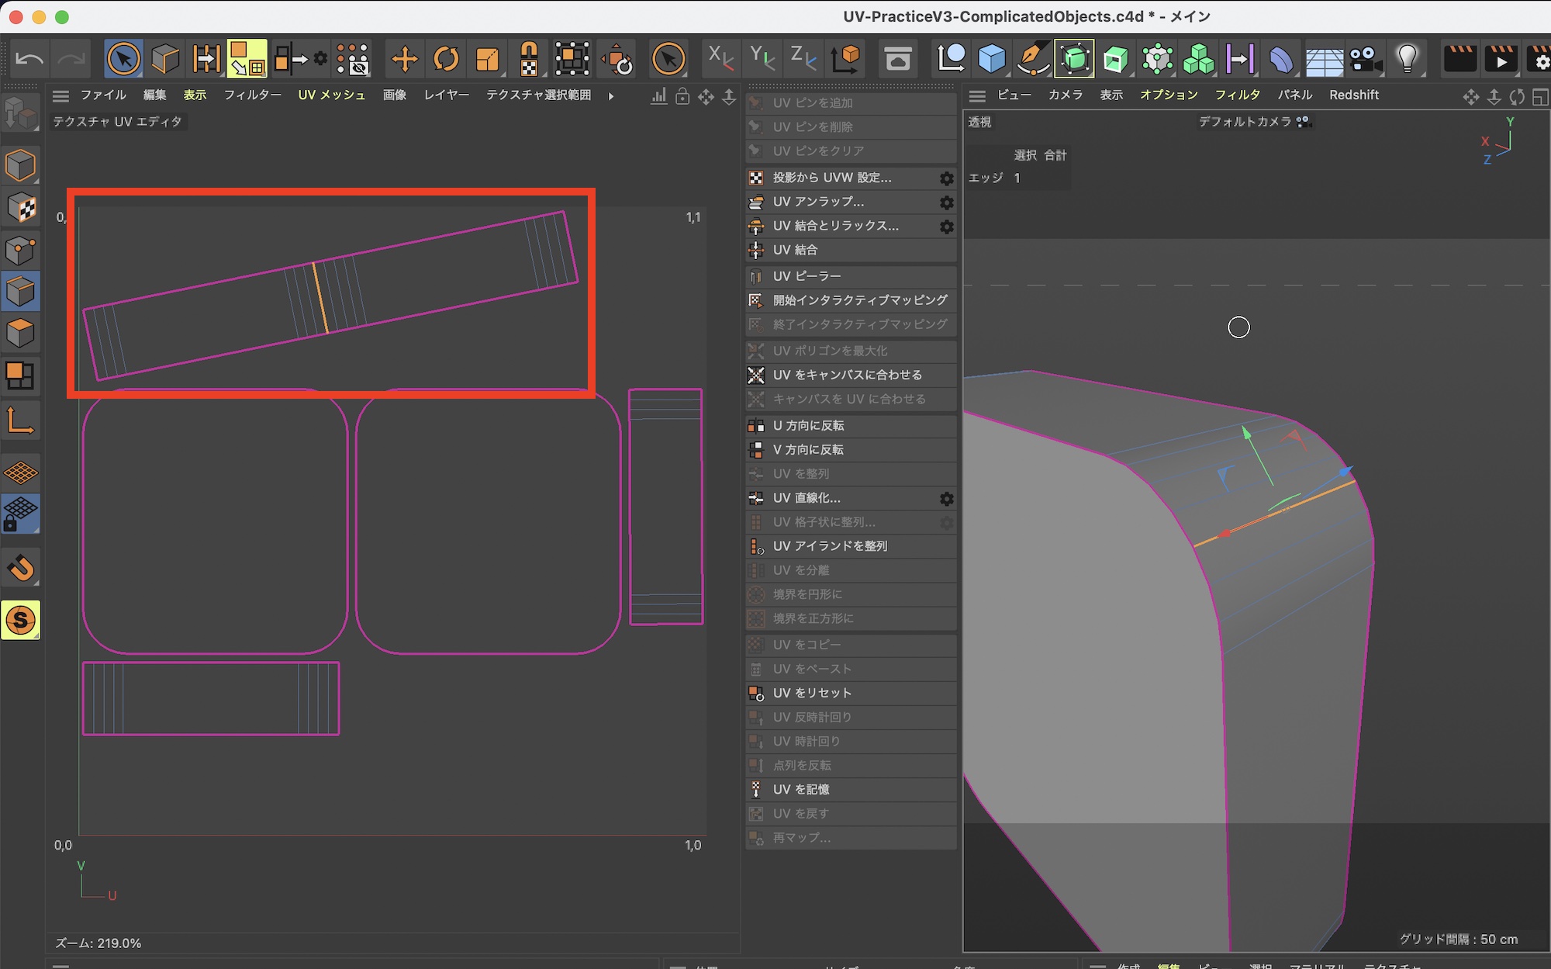Select the Rotate tool in the toolbar

pos(446,59)
